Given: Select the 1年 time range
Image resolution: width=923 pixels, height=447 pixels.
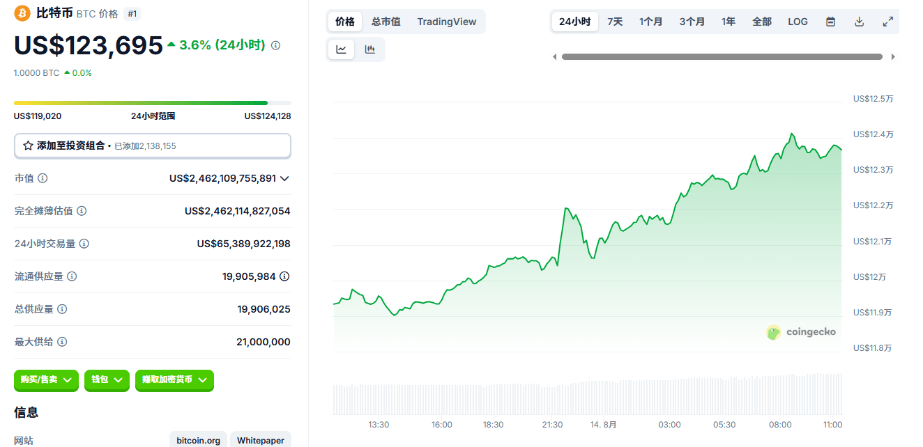Looking at the screenshot, I should pos(729,22).
